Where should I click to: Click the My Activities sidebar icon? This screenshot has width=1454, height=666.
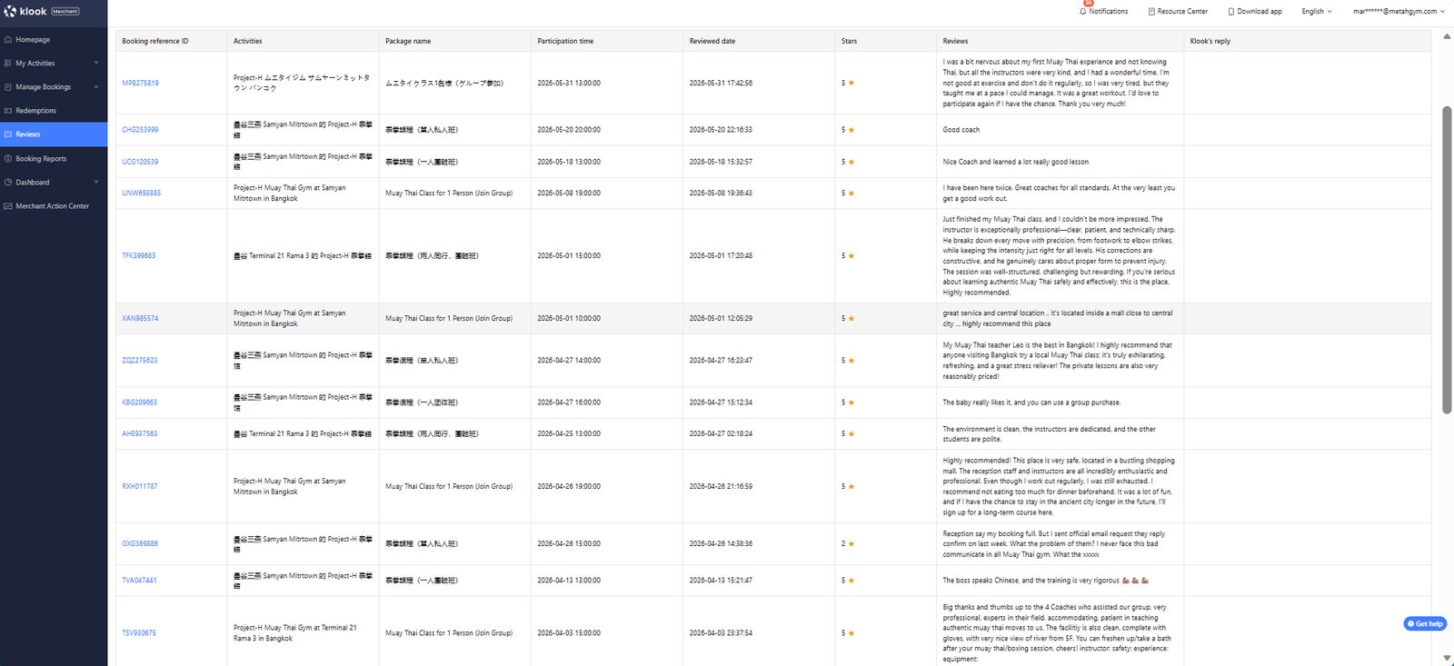pyautogui.click(x=8, y=64)
